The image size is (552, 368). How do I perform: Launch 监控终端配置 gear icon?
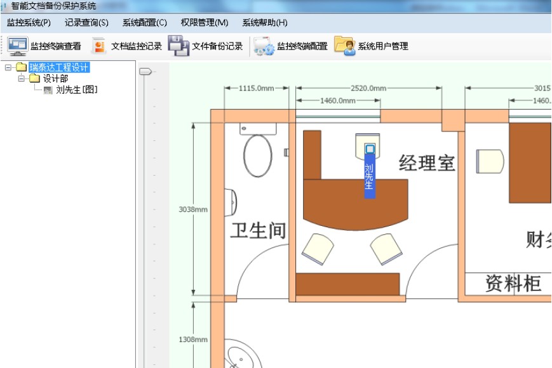pos(263,46)
